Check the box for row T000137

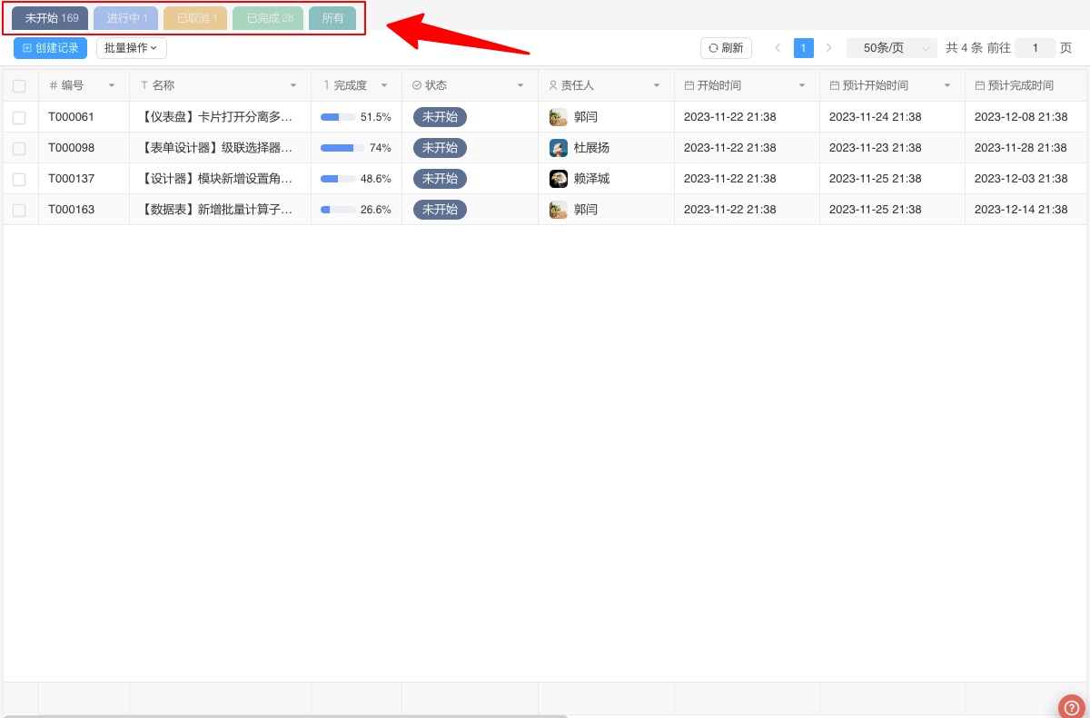(x=19, y=179)
